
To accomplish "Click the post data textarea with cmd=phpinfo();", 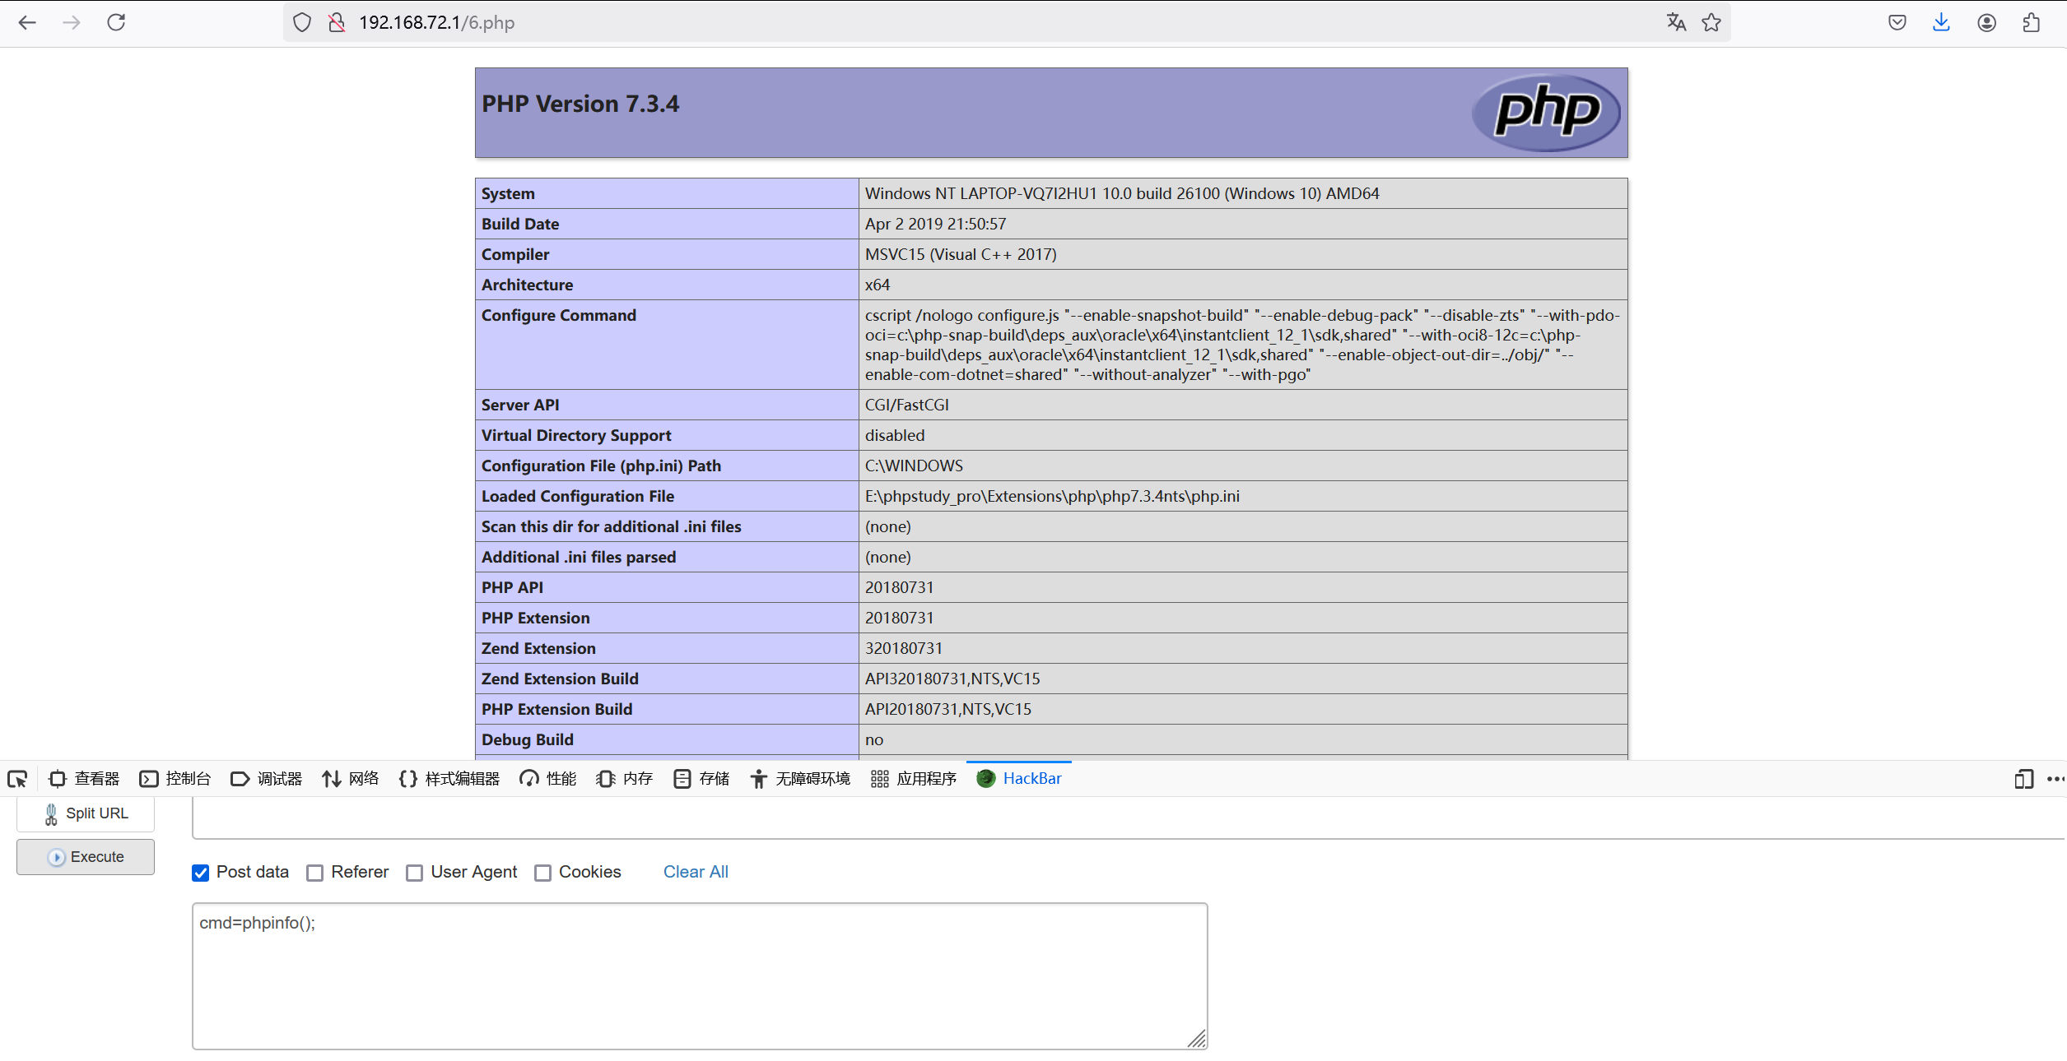I will tap(700, 976).
